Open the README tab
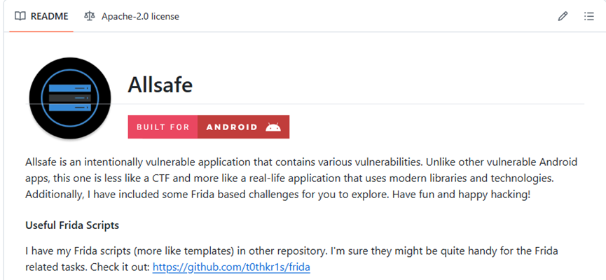 coord(41,16)
